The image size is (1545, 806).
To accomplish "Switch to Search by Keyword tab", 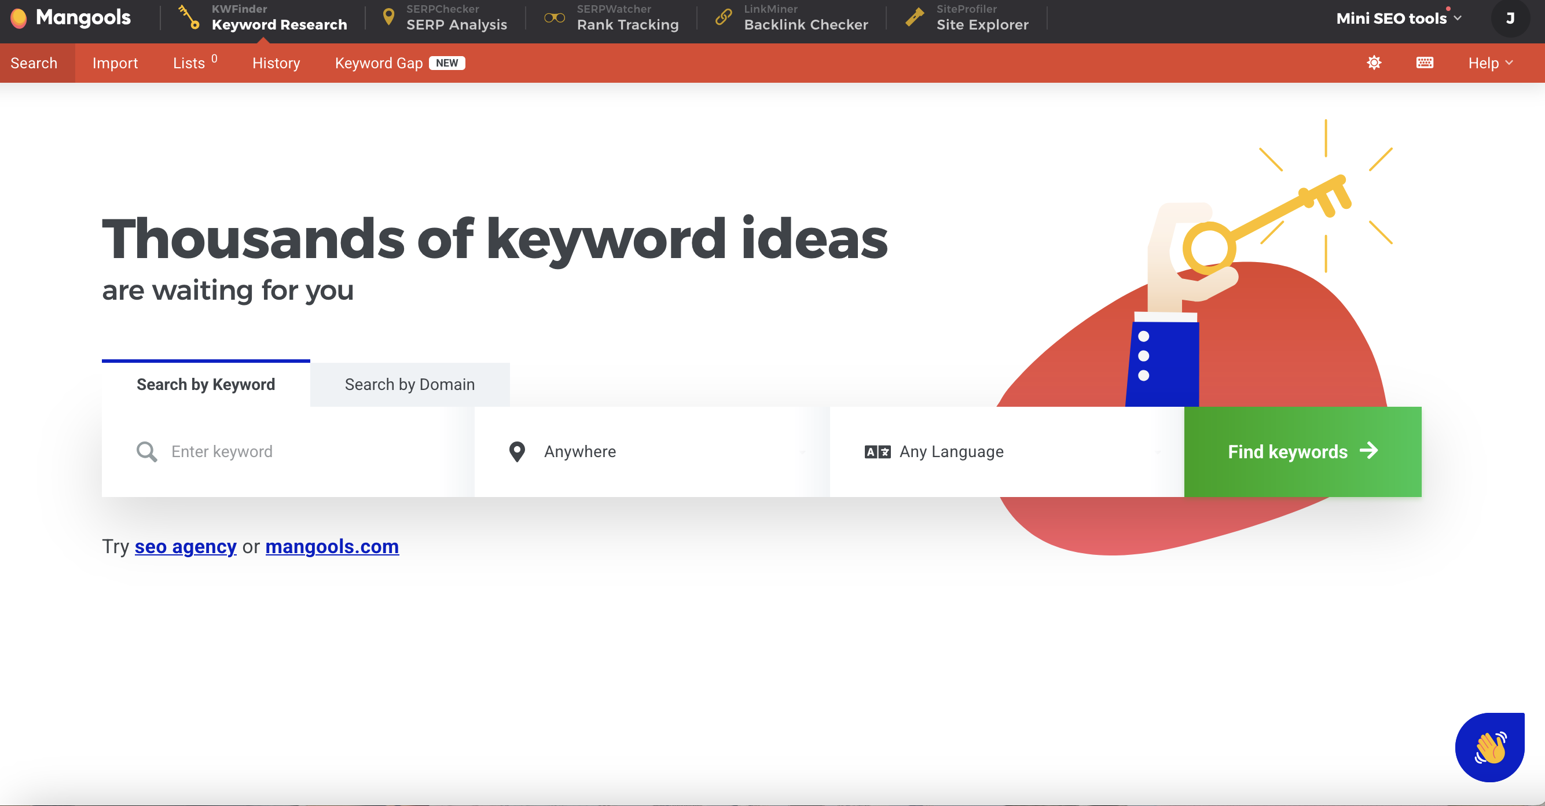I will click(205, 384).
